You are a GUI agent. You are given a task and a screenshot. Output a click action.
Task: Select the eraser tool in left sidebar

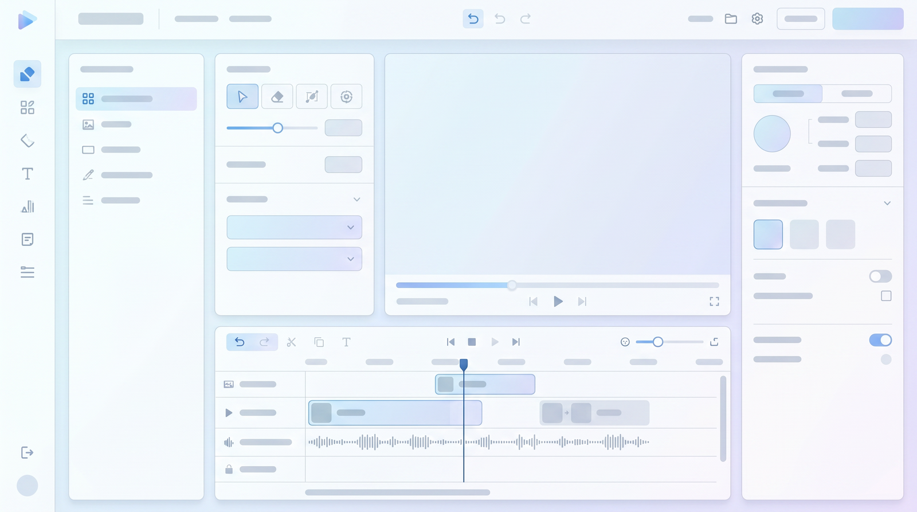tap(28, 74)
